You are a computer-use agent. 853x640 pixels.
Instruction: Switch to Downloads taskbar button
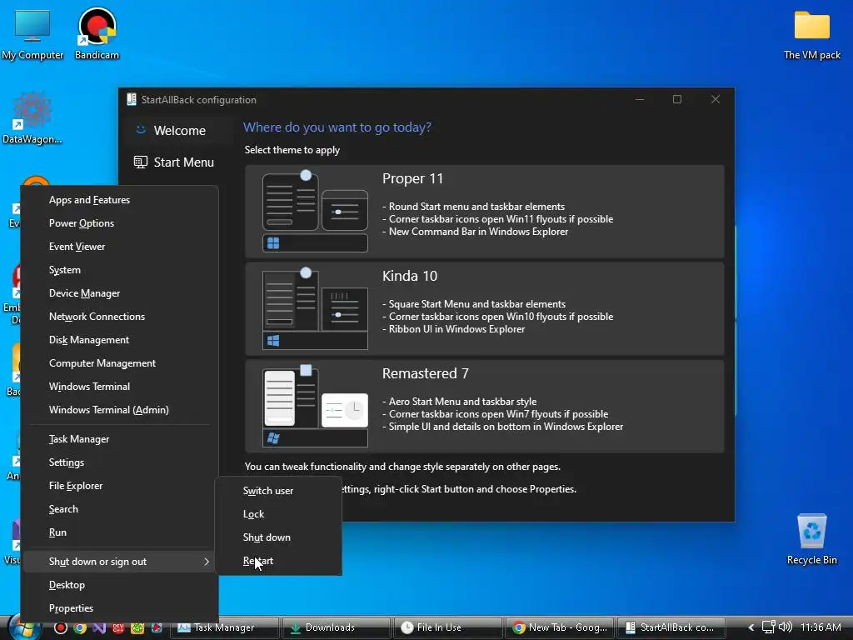(x=337, y=628)
